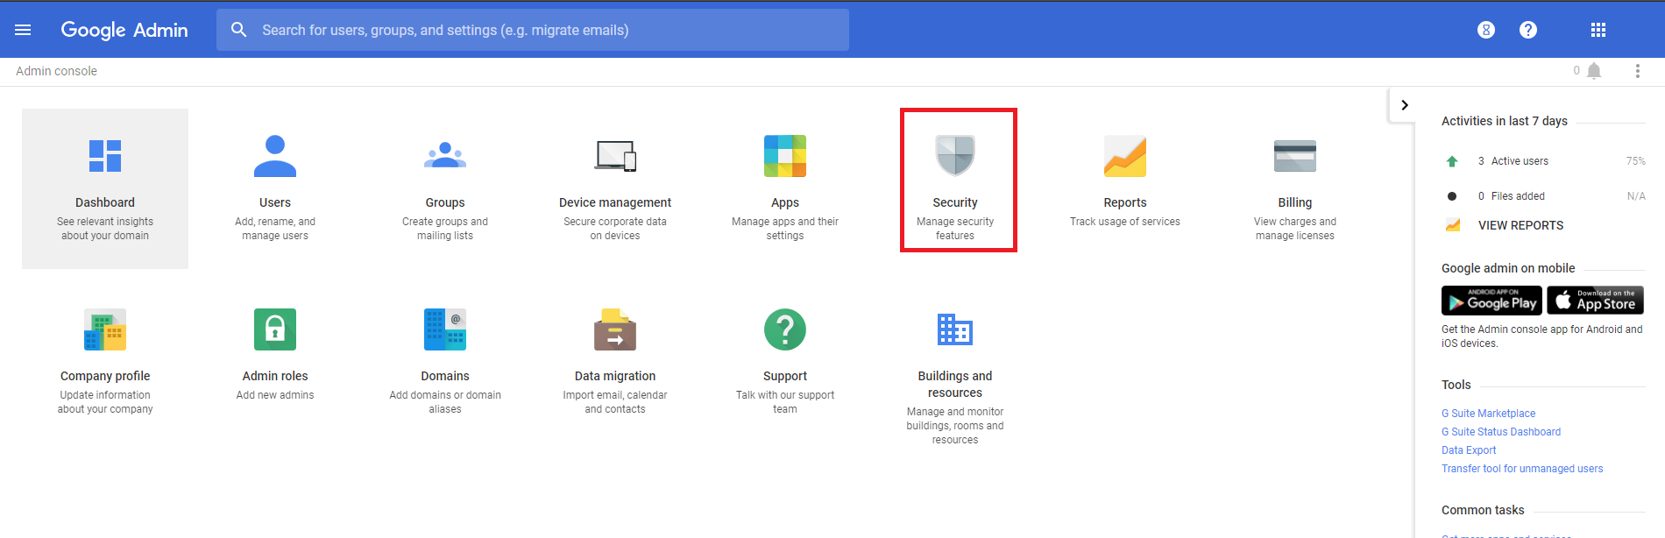Open the three-dot more options menu
This screenshot has height=538, width=1665.
coord(1637,71)
